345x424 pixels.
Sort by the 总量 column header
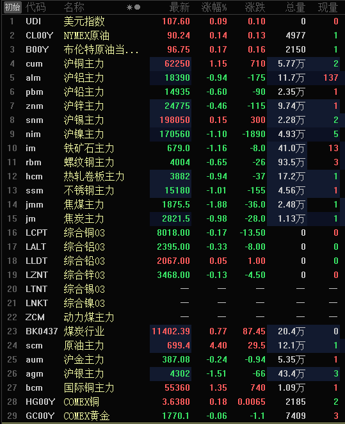coord(295,7)
